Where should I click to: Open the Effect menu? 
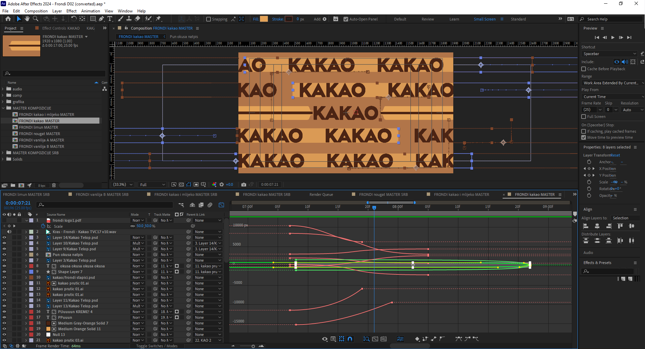point(71,11)
